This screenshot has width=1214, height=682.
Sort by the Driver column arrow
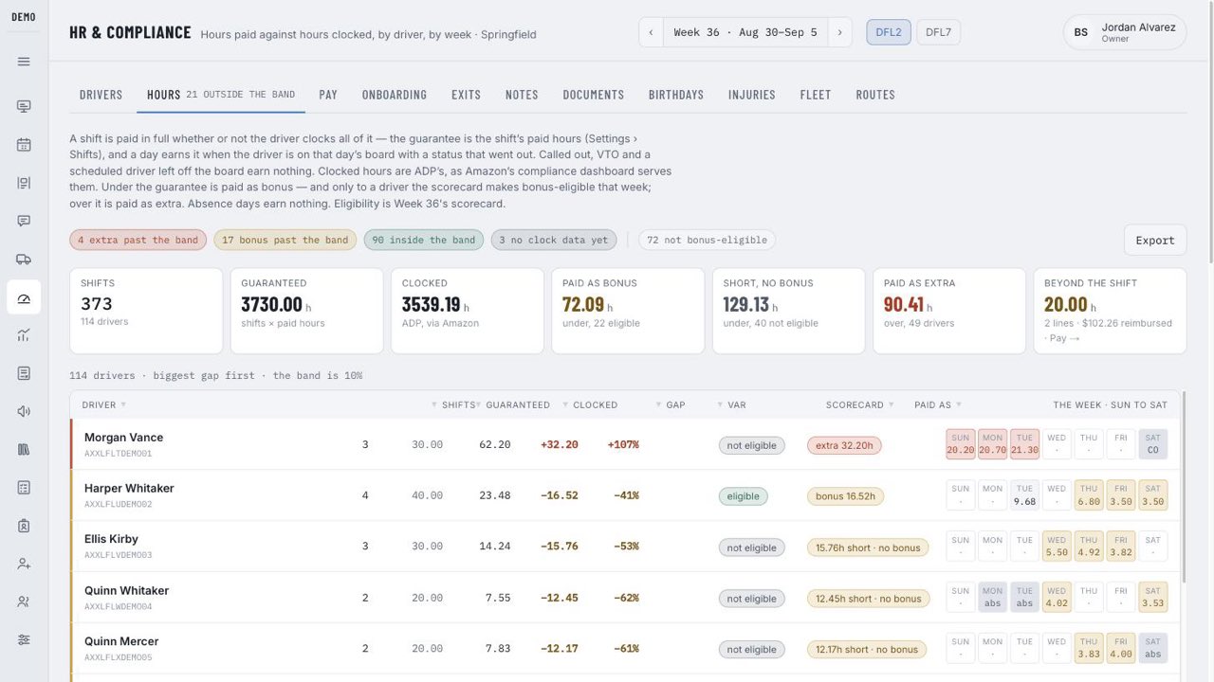point(123,404)
